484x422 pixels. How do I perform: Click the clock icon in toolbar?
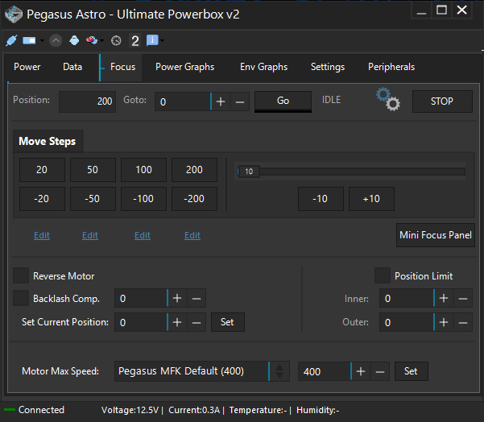click(x=116, y=40)
